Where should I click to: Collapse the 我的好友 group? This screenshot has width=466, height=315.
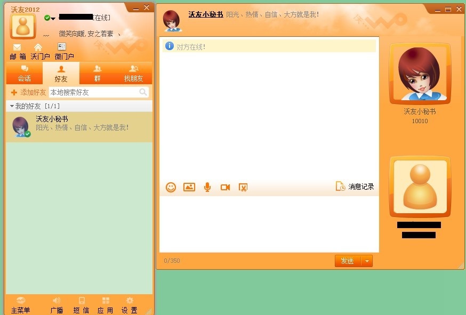click(12, 106)
